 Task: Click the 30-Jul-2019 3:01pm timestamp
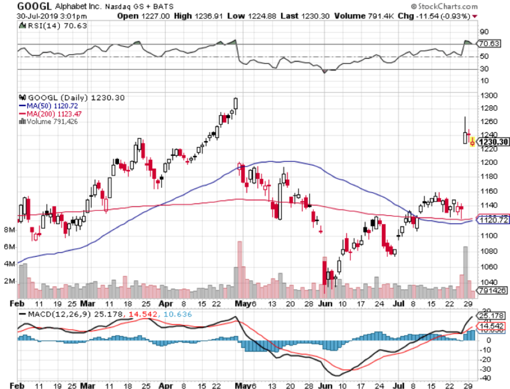click(x=52, y=16)
